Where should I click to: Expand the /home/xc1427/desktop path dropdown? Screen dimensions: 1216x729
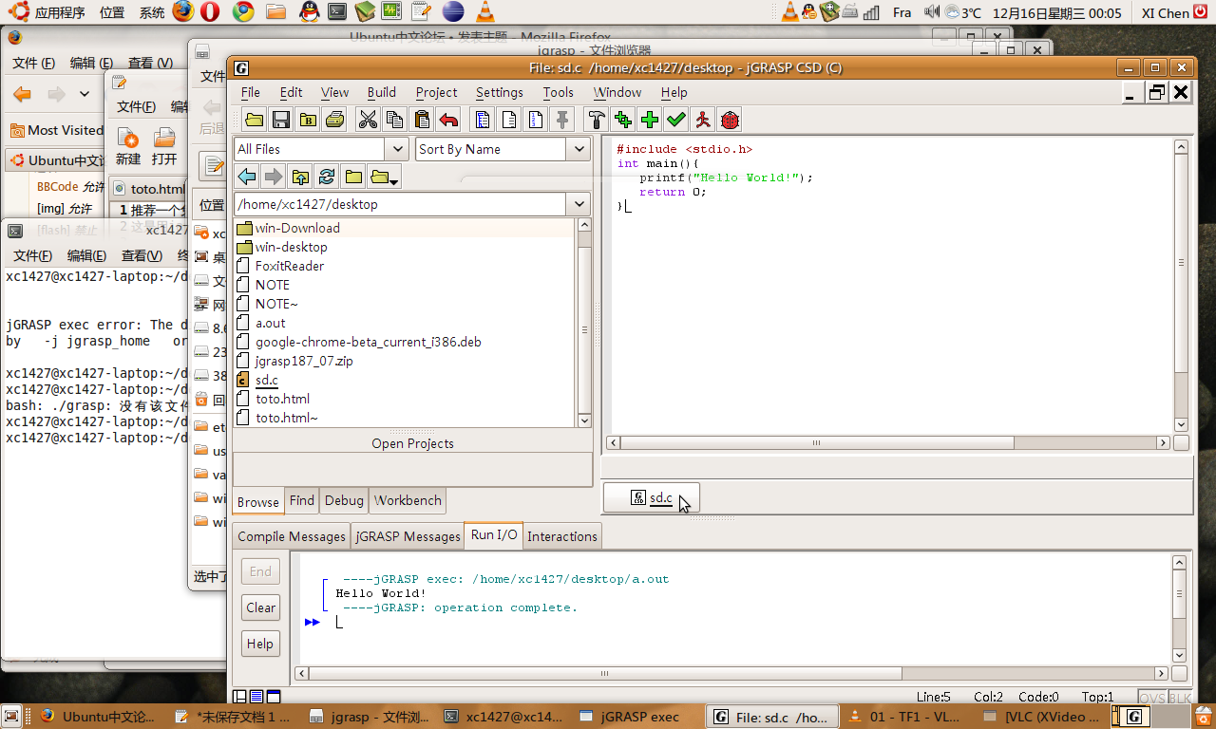tap(578, 204)
